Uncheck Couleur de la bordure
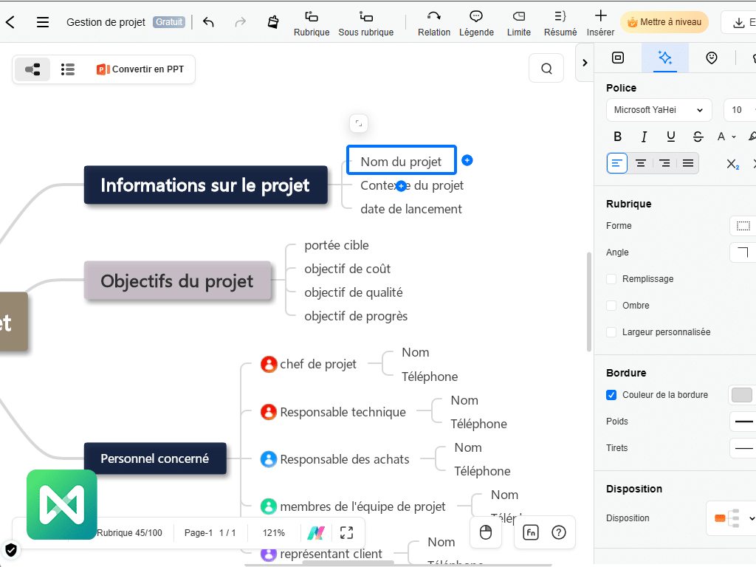This screenshot has width=756, height=567. pos(611,395)
